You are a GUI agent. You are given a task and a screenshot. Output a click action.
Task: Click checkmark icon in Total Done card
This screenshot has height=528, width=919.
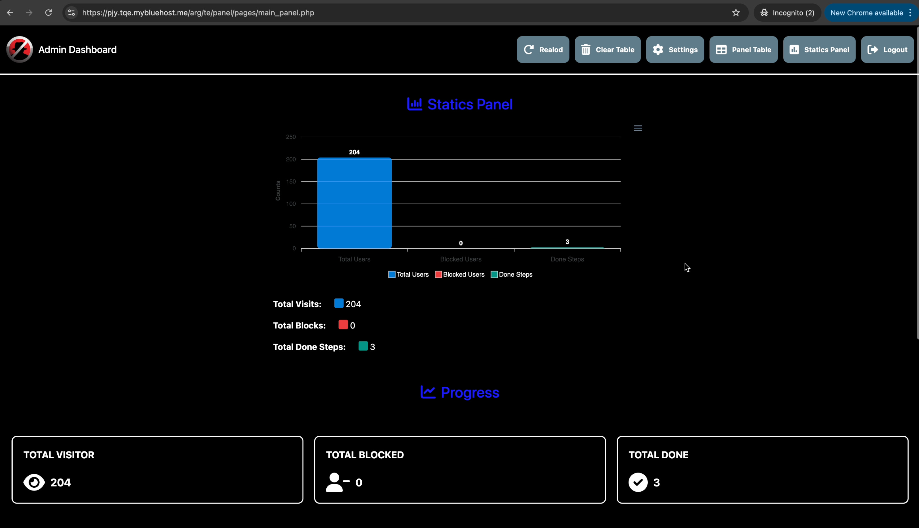point(638,482)
